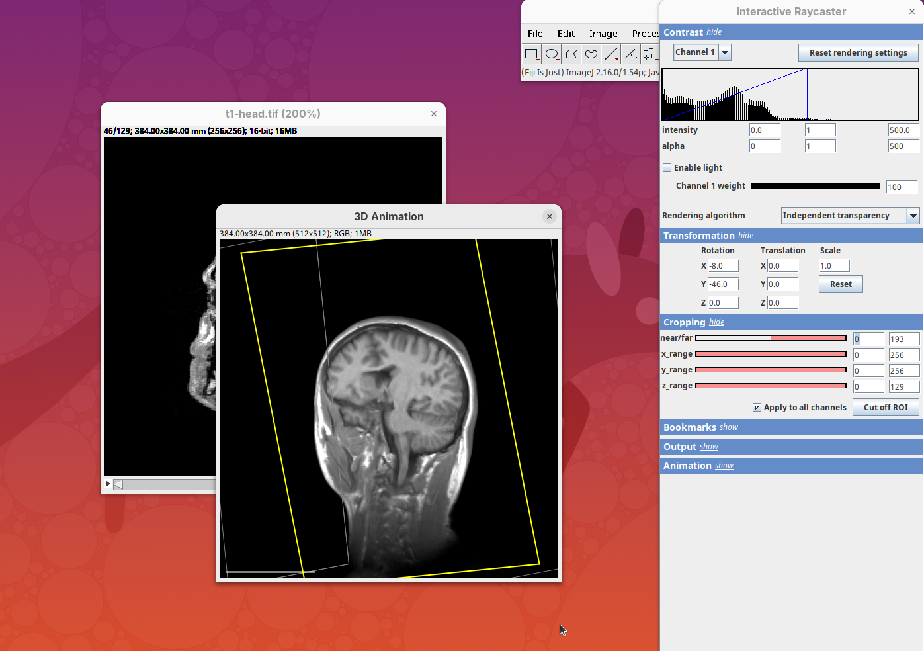Click the Cut off ROI button
924x651 pixels.
(886, 408)
